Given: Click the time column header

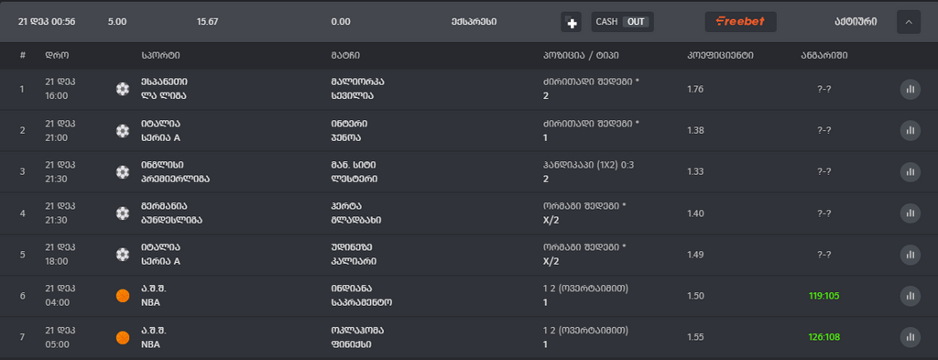Looking at the screenshot, I should click(57, 56).
